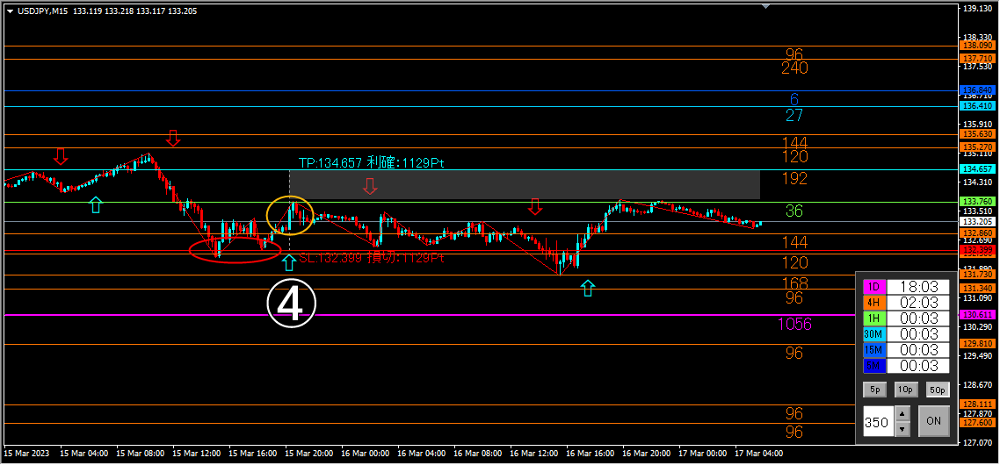Image resolution: width=1000 pixels, height=465 pixels.
Task: Click the 350 value input box
Action: [878, 421]
